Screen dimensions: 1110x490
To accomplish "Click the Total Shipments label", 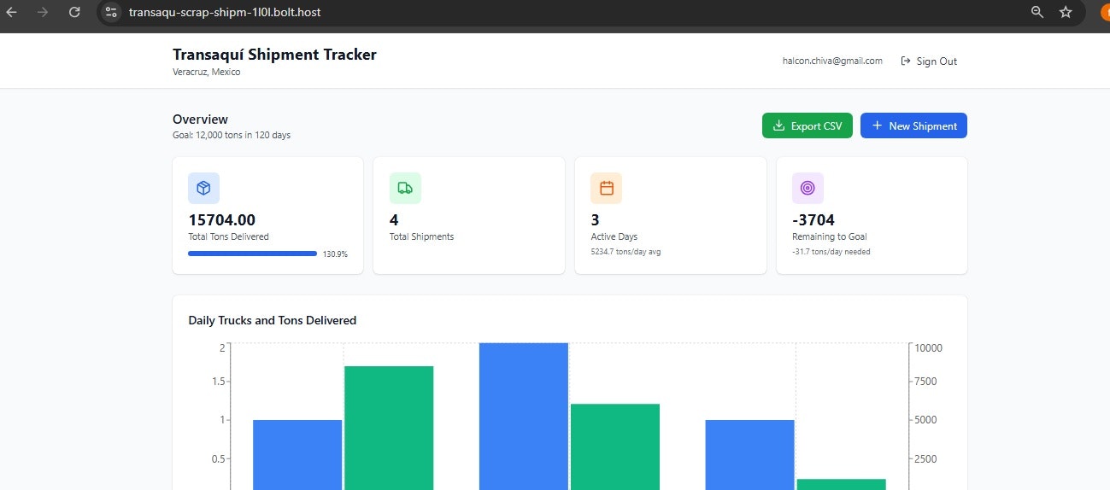I will pos(421,236).
